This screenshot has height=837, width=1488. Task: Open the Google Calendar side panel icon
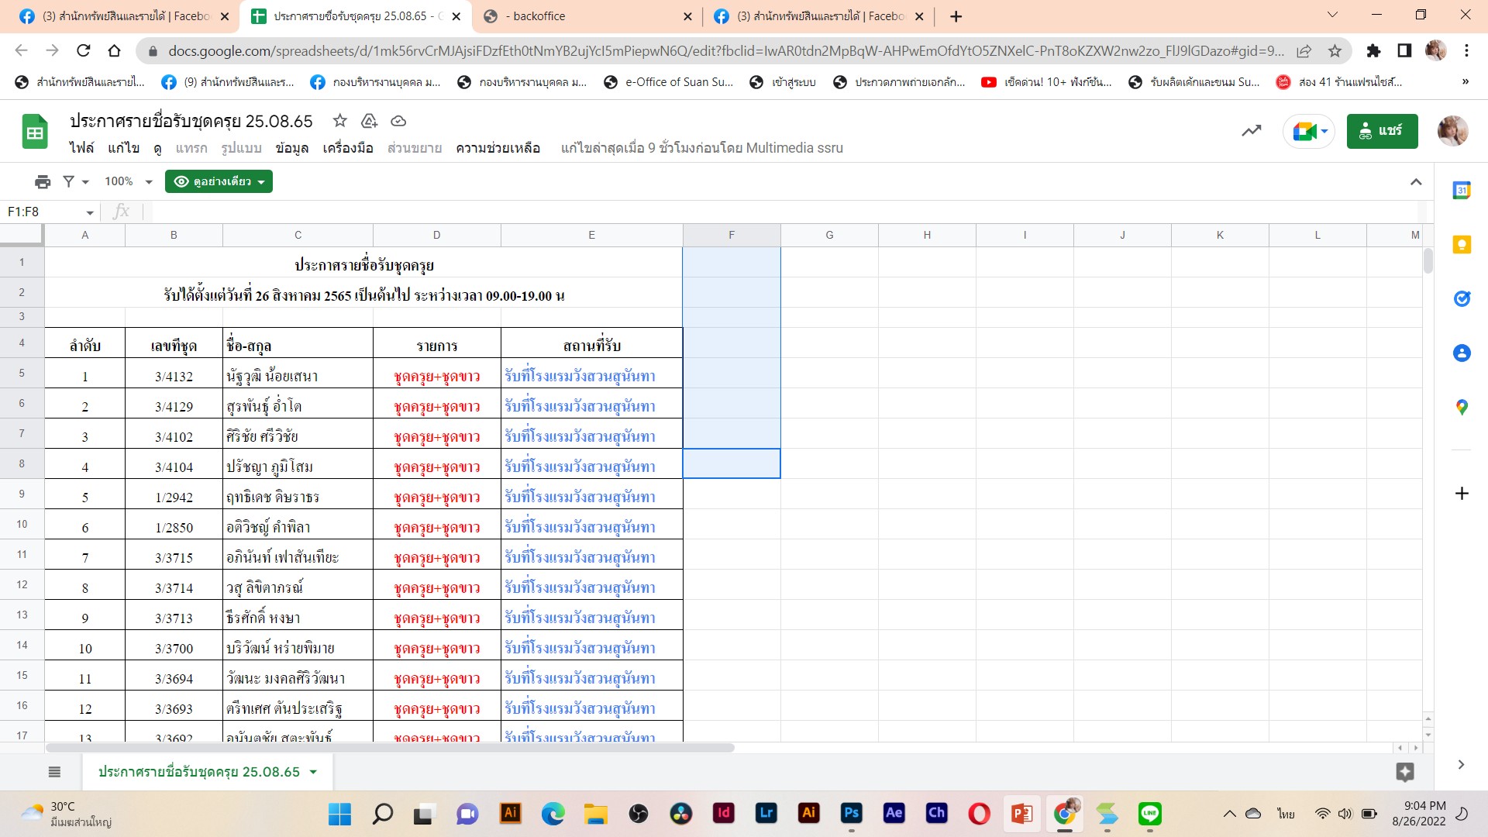coord(1462,191)
